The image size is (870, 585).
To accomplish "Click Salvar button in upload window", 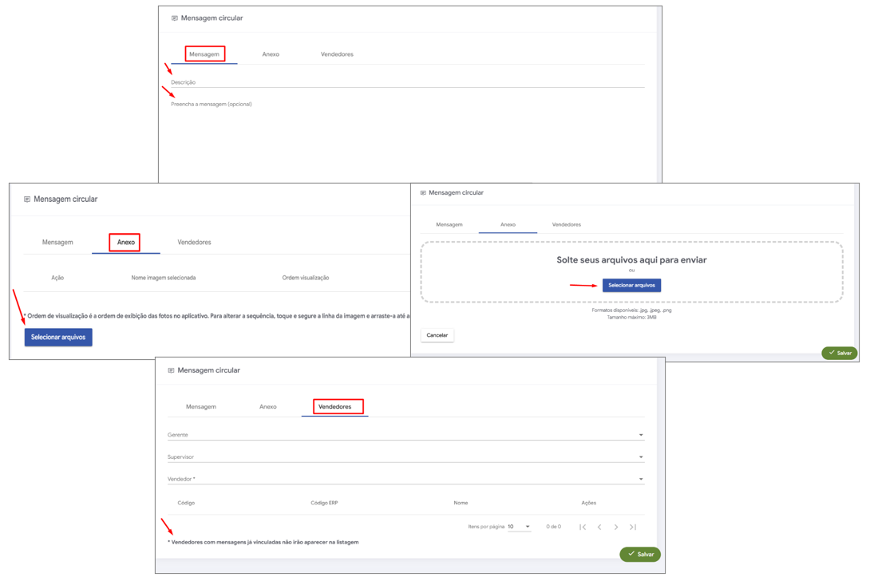I will [x=840, y=353].
